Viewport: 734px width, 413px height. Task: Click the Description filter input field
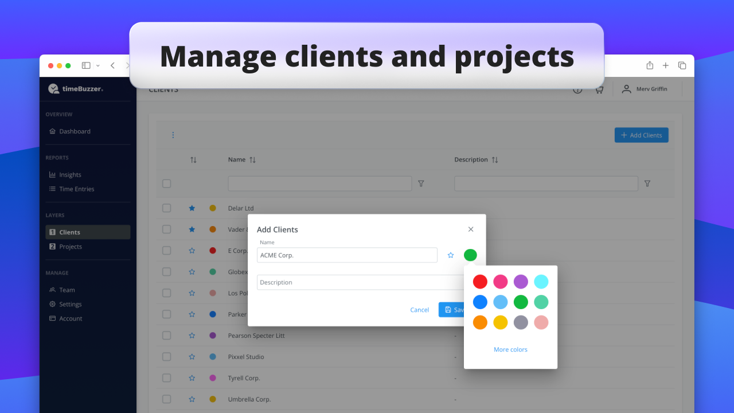546,184
